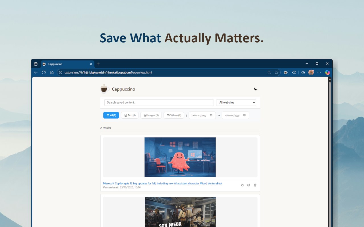Click the Venturebeat source and date text
Image resolution: width=364 pixels, height=227 pixels.
coord(122,188)
